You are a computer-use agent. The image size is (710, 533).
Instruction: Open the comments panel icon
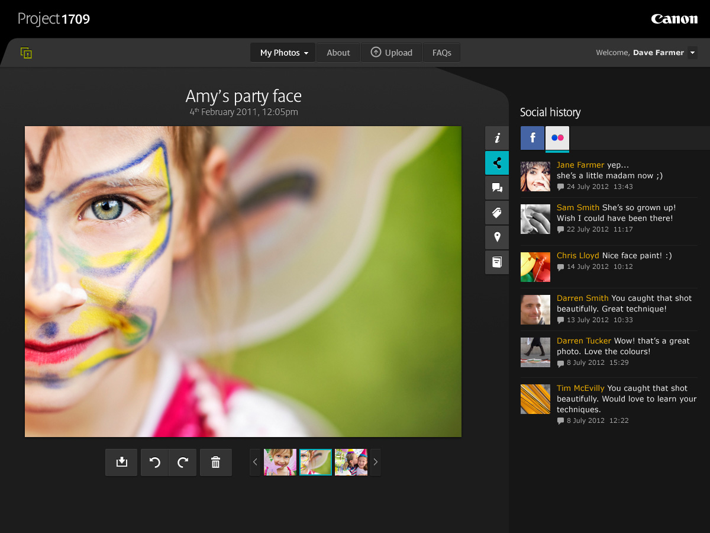pos(497,188)
